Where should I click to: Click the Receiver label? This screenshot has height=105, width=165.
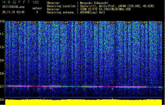pyautogui.click(x=53, y=9)
